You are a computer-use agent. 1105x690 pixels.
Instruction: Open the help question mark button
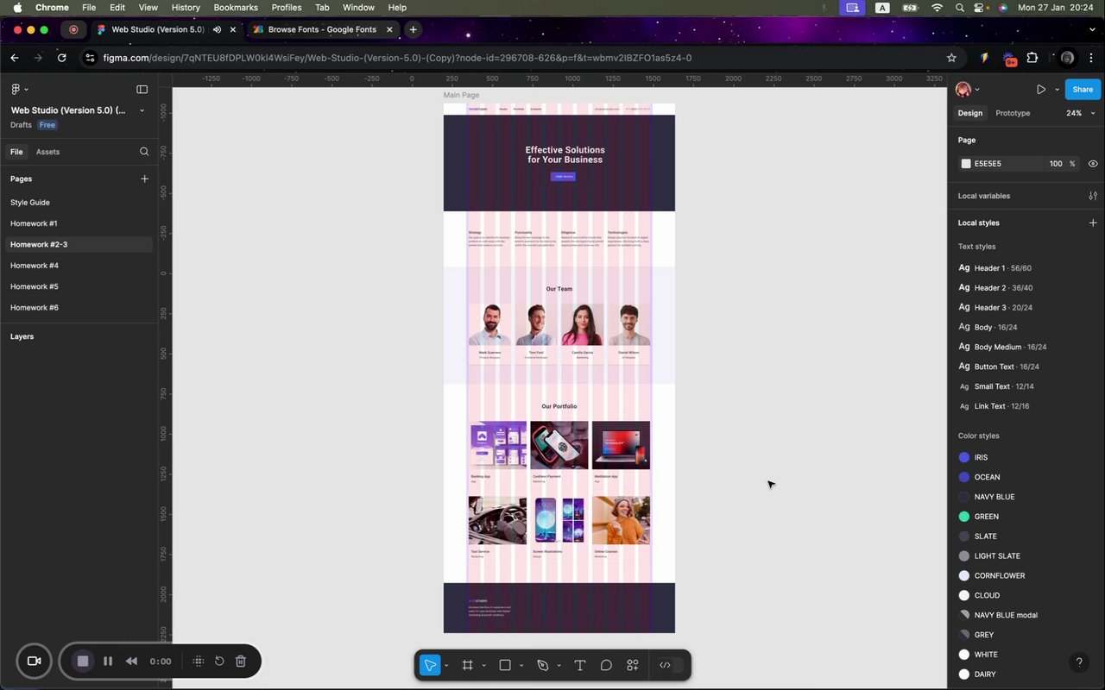click(1078, 662)
